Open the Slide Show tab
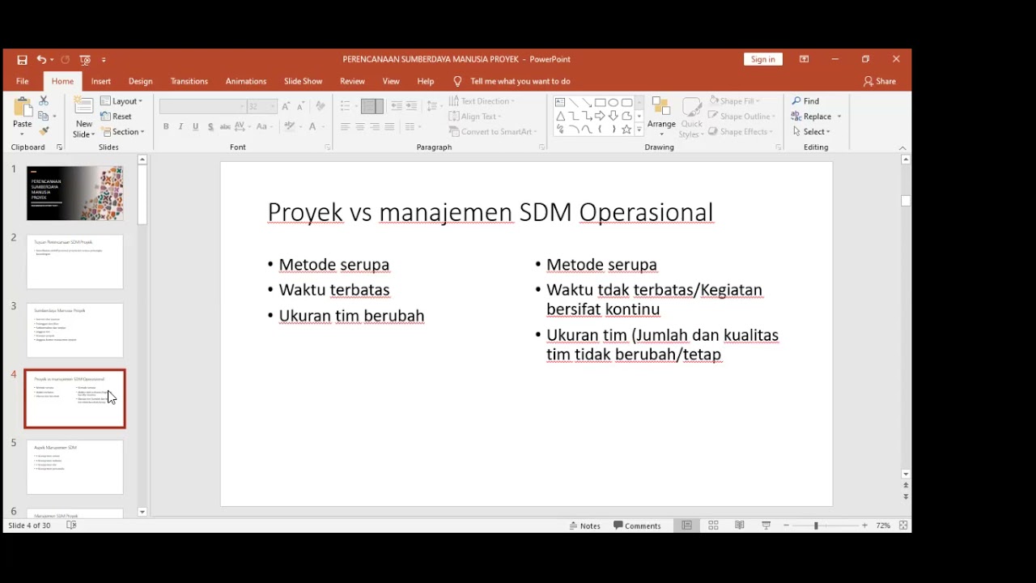1036x583 pixels. tap(303, 81)
